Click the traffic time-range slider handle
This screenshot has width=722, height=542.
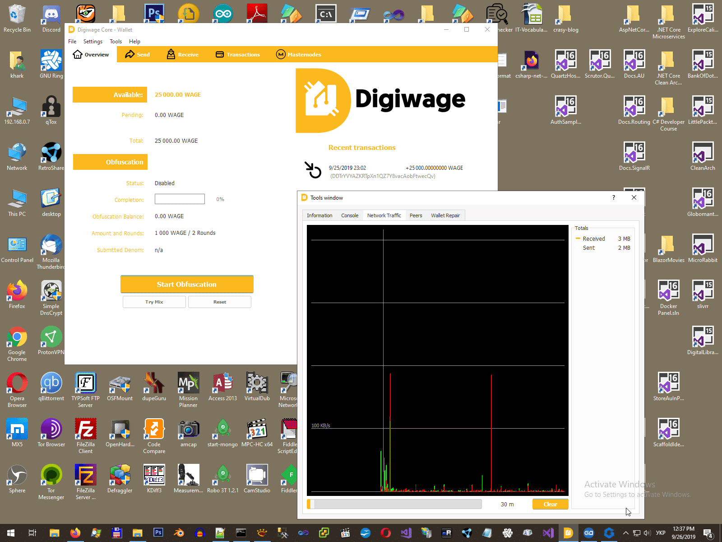pyautogui.click(x=311, y=504)
